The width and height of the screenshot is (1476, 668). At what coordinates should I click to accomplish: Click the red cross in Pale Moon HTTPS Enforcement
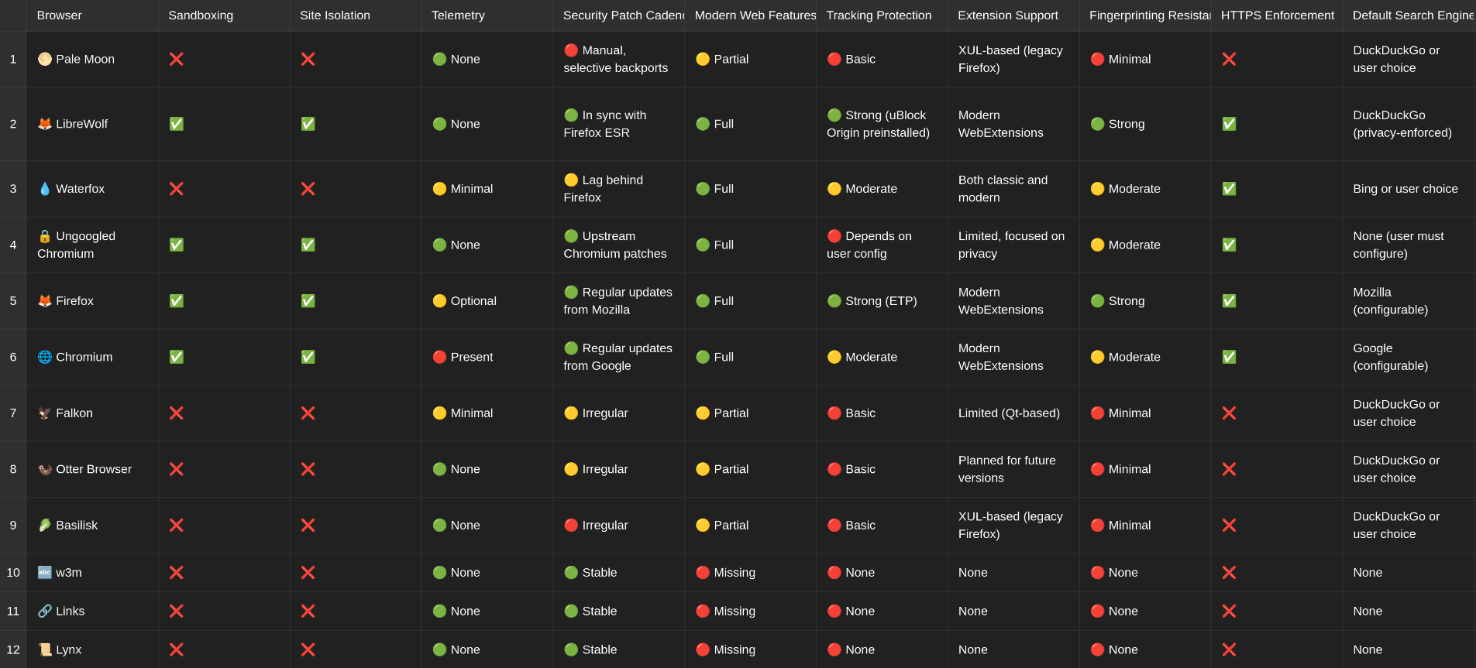pyautogui.click(x=1229, y=59)
